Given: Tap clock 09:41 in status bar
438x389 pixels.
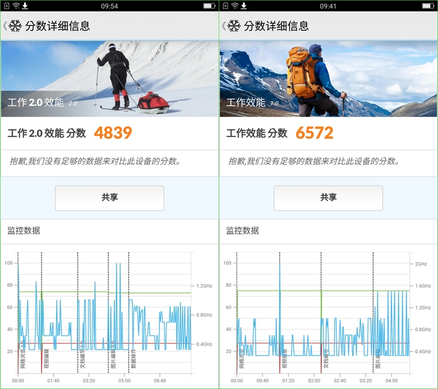Looking at the screenshot, I should coord(328,6).
